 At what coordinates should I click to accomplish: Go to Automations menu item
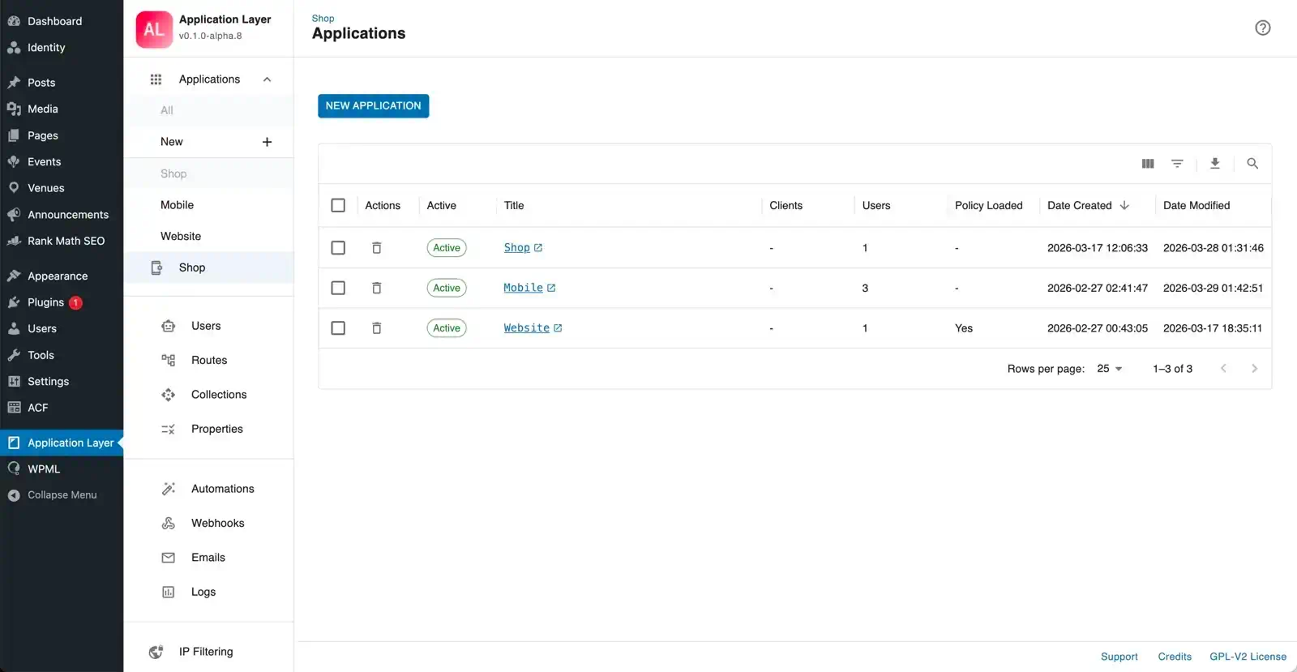[x=222, y=489]
